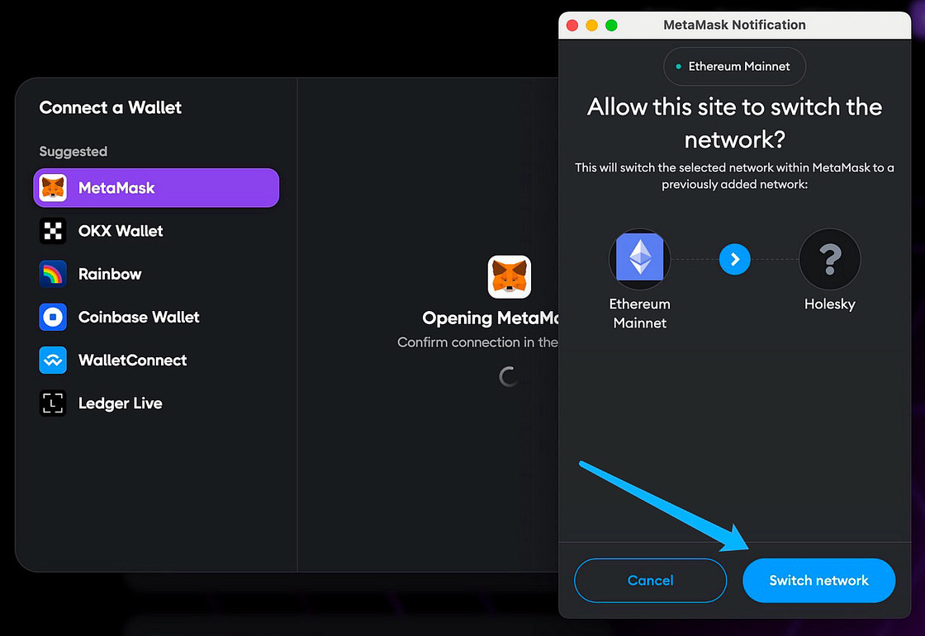
Task: Click the Rainbow wallet icon
Action: tap(53, 274)
